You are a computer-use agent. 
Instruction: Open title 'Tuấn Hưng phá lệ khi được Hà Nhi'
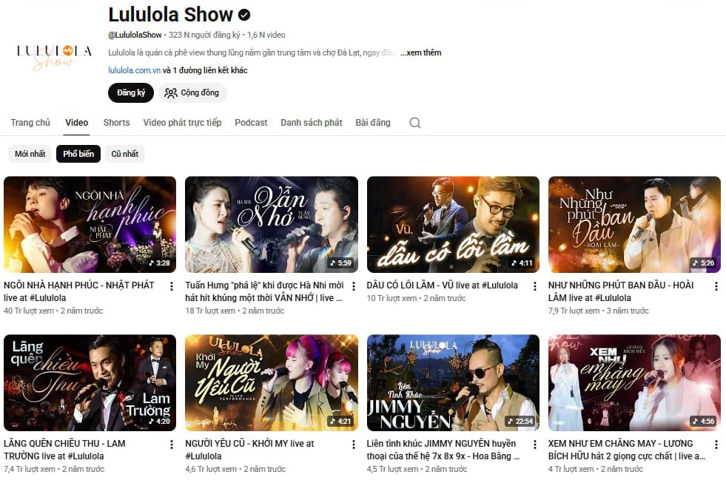click(264, 291)
